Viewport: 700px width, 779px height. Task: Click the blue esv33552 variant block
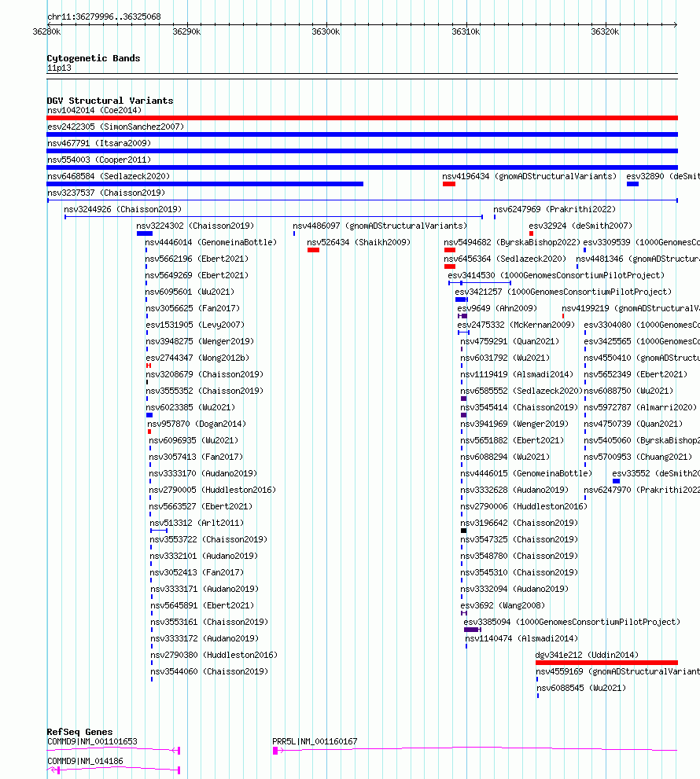616,481
